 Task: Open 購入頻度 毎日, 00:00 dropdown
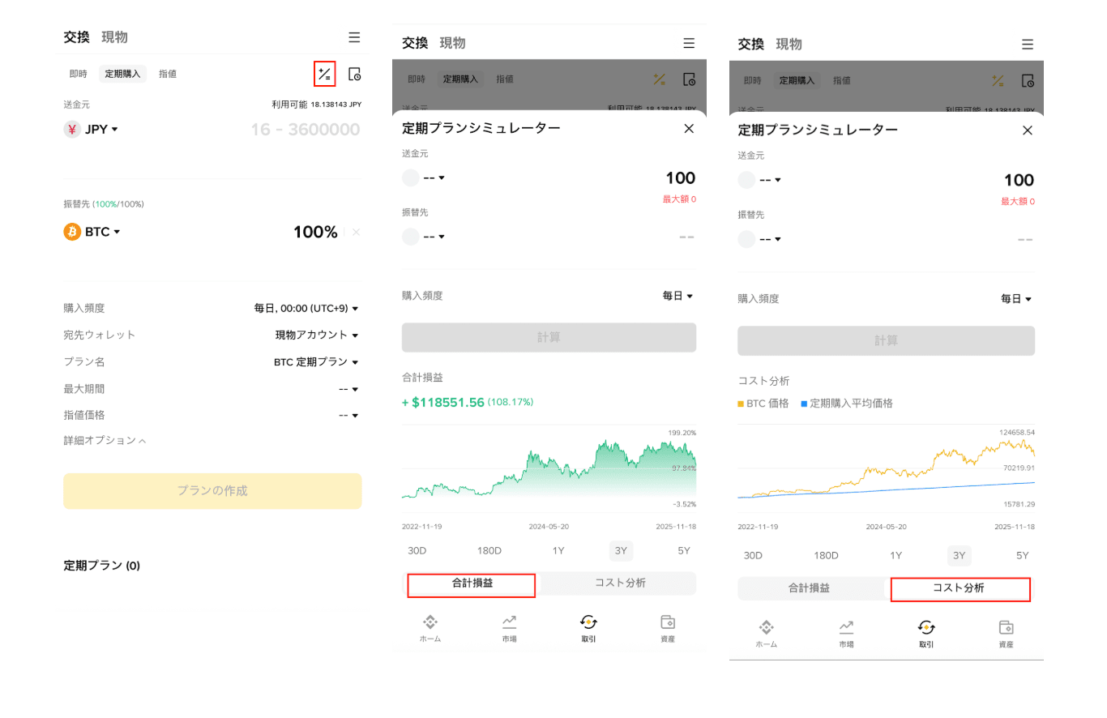(x=306, y=309)
